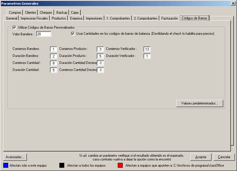The height and width of the screenshot is (171, 237).
Task: Go to the Backup tab
Action: coord(62,12)
